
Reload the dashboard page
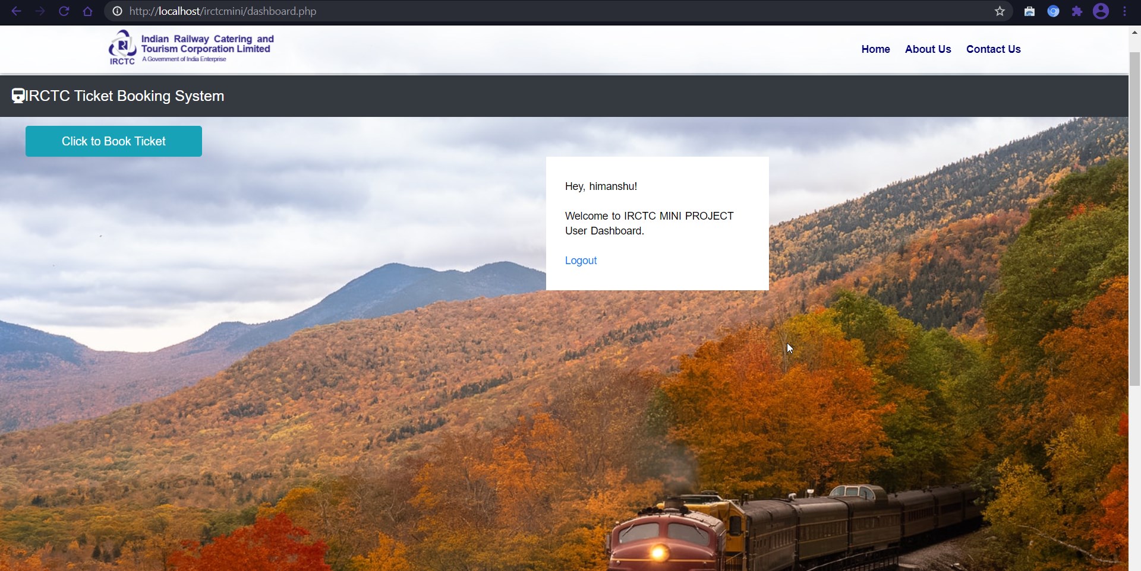[64, 11]
